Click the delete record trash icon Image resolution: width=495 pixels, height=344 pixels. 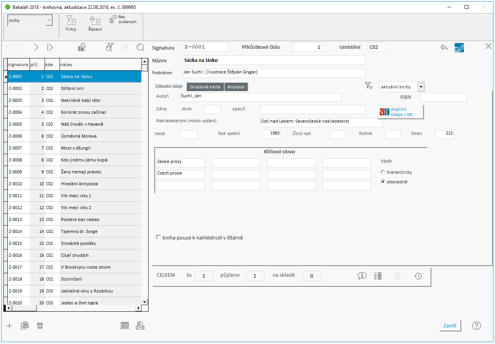(x=40, y=326)
